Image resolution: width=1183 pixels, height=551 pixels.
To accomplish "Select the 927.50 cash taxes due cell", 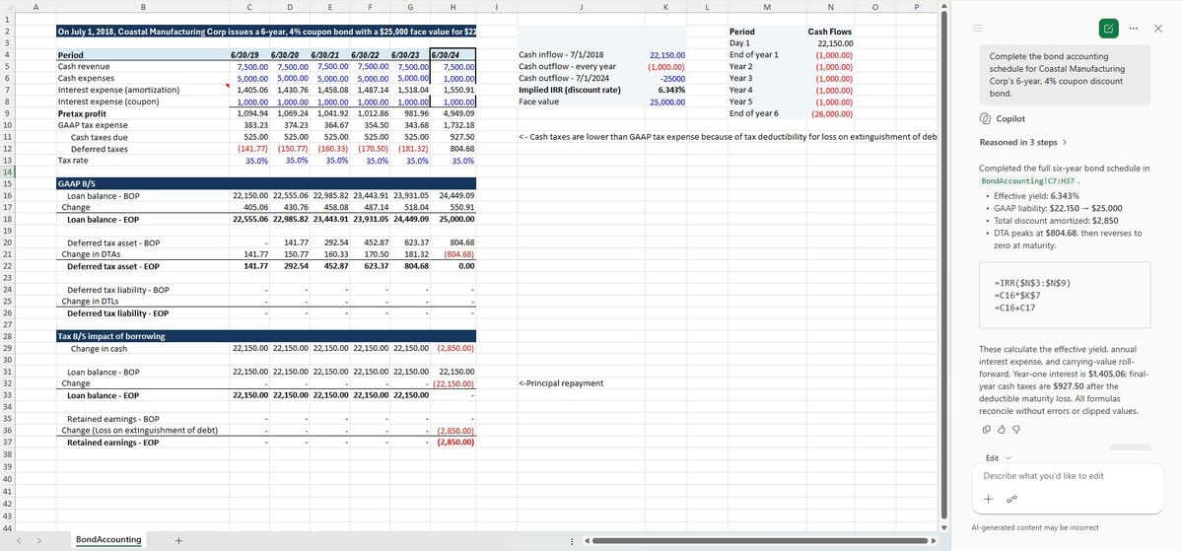I will pyautogui.click(x=452, y=137).
